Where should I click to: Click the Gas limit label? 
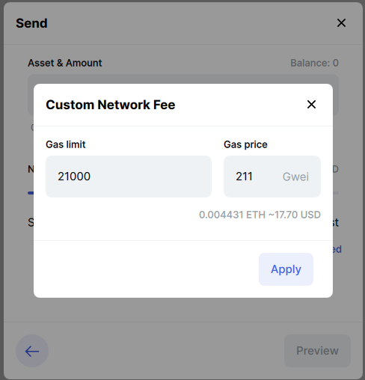(x=66, y=144)
